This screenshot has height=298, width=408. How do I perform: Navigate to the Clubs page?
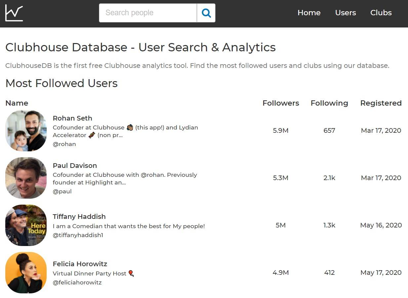pyautogui.click(x=381, y=13)
